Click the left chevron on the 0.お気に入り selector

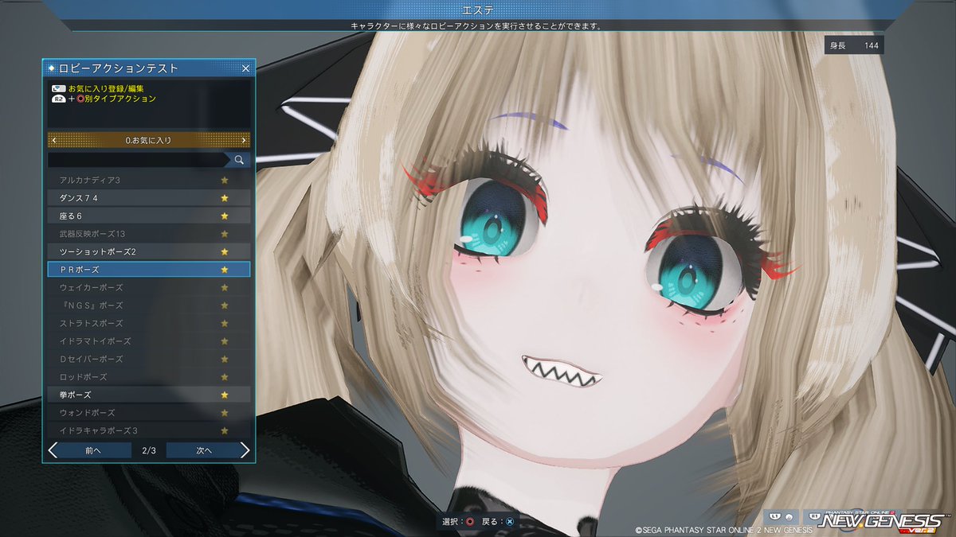(53, 139)
